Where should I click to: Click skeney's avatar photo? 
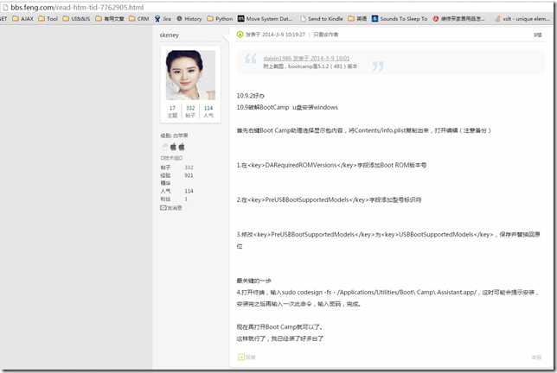click(x=190, y=75)
